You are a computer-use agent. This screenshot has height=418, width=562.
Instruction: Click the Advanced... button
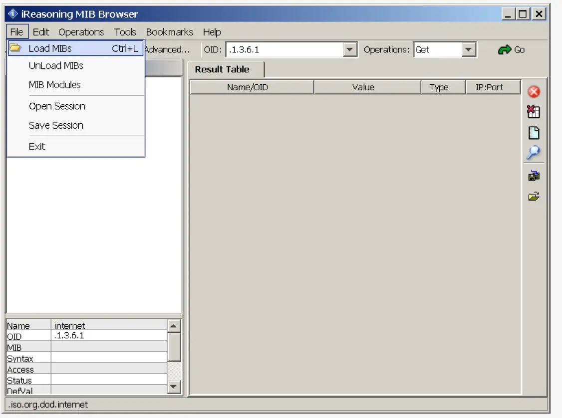click(x=167, y=49)
